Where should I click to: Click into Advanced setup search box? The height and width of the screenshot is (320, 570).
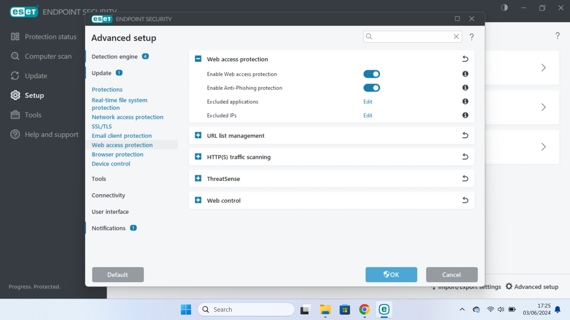[x=413, y=36]
